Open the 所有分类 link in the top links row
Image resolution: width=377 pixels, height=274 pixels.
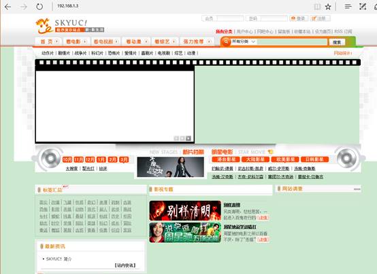(224, 31)
